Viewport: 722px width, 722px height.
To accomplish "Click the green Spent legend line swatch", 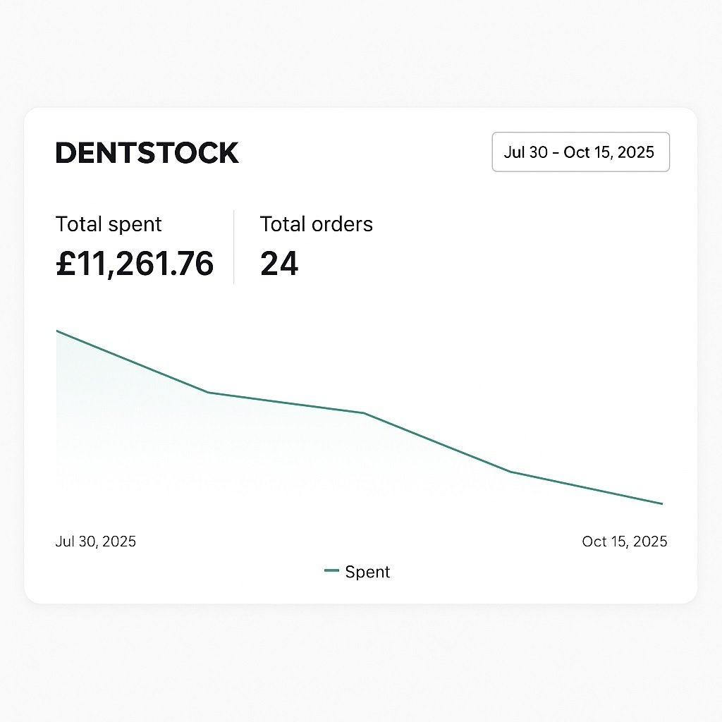I will tap(331, 571).
